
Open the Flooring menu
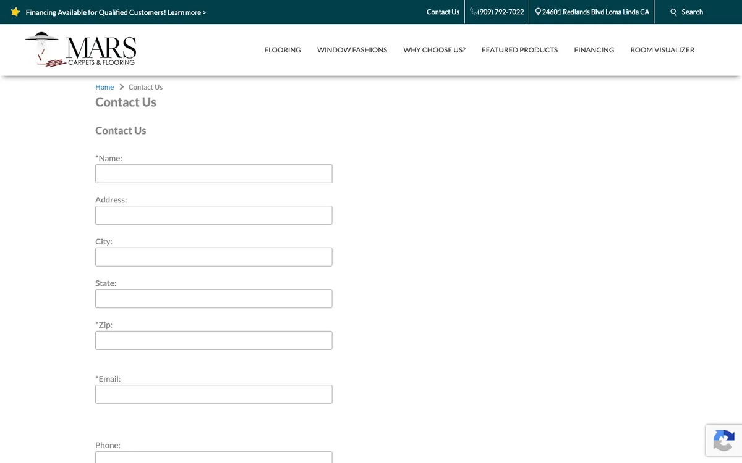[283, 50]
